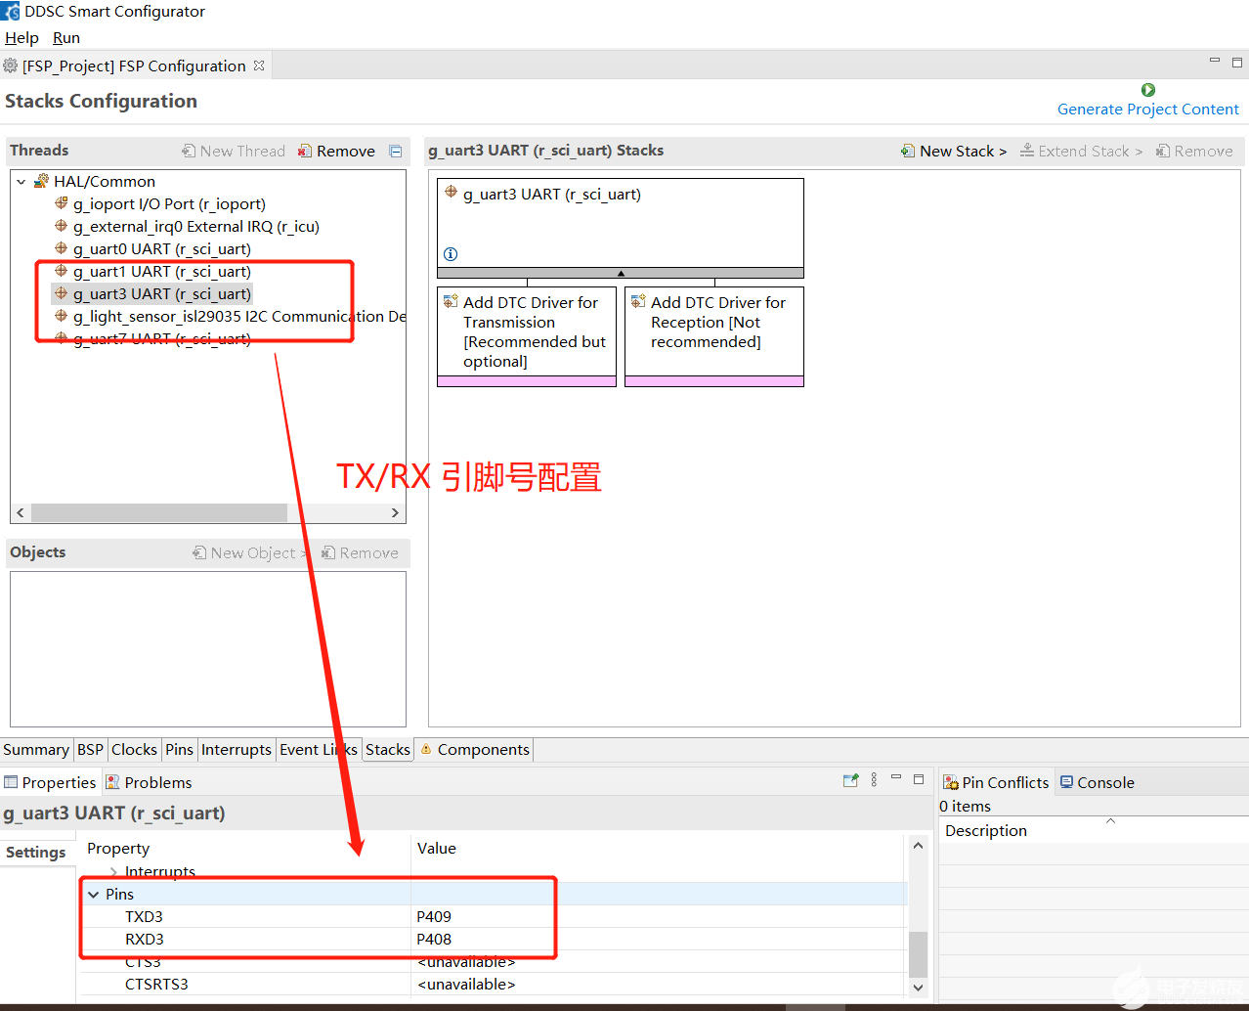Viewport: 1249px width, 1011px height.
Task: Click the New Object button
Action: coord(248,552)
